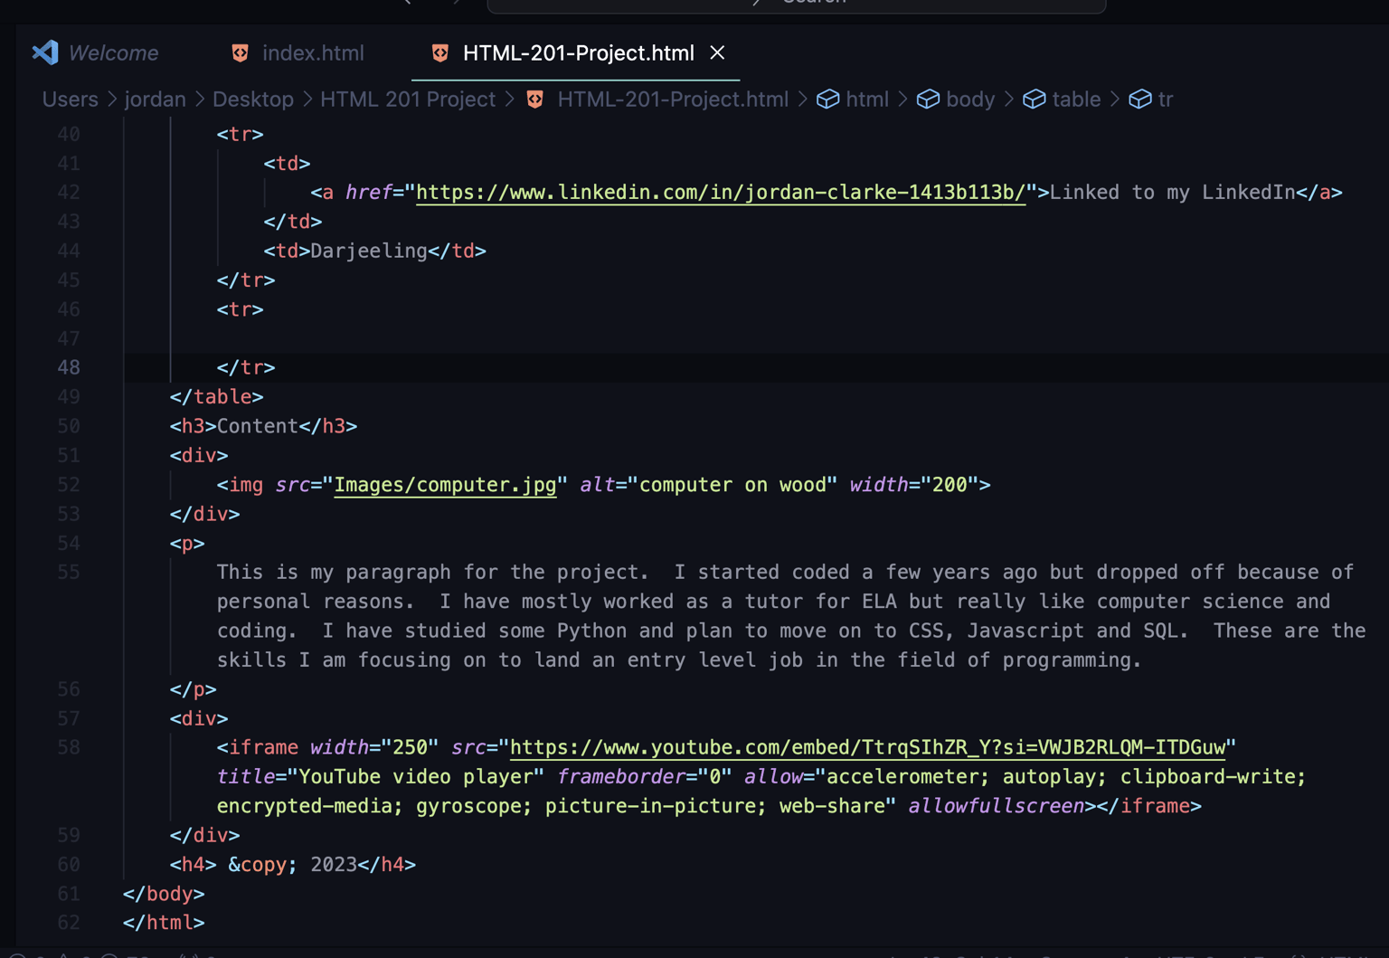Click the HTML file icon on index.html tab
Viewport: 1389px width, 958px height.
[x=240, y=53]
